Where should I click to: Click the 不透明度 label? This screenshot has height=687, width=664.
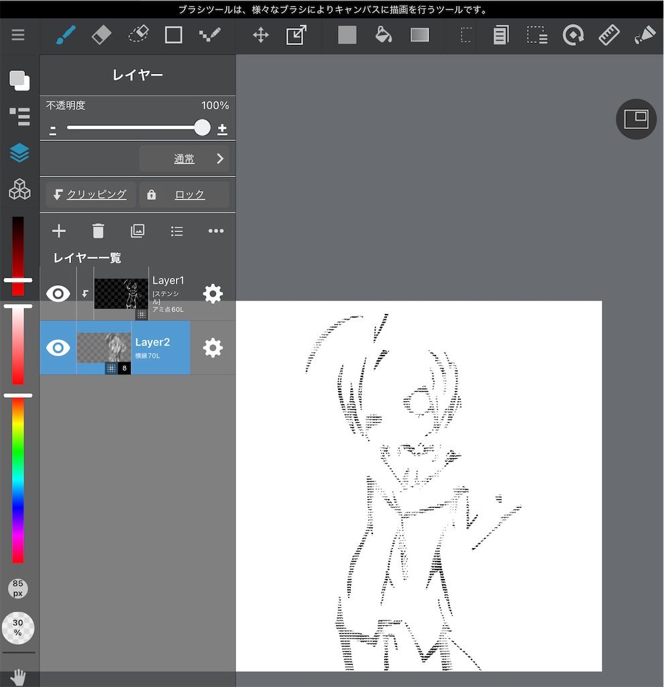66,105
